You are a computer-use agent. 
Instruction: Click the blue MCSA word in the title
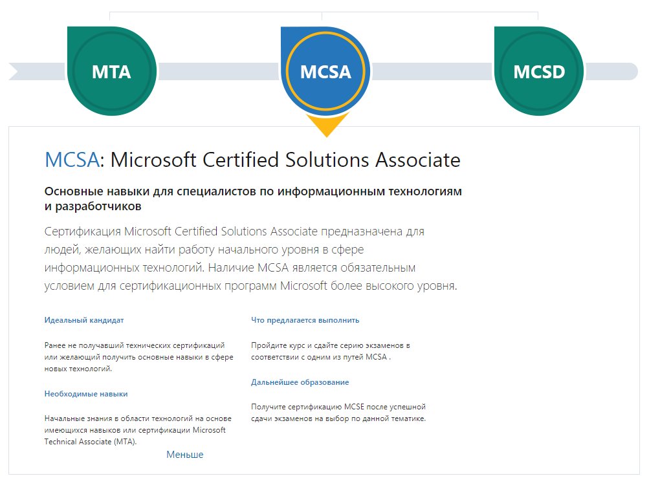point(72,160)
